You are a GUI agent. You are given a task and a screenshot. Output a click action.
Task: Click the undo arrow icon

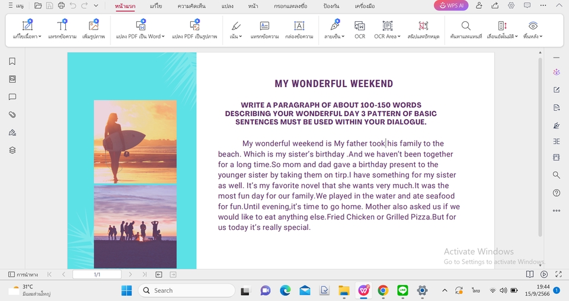tap(72, 5)
